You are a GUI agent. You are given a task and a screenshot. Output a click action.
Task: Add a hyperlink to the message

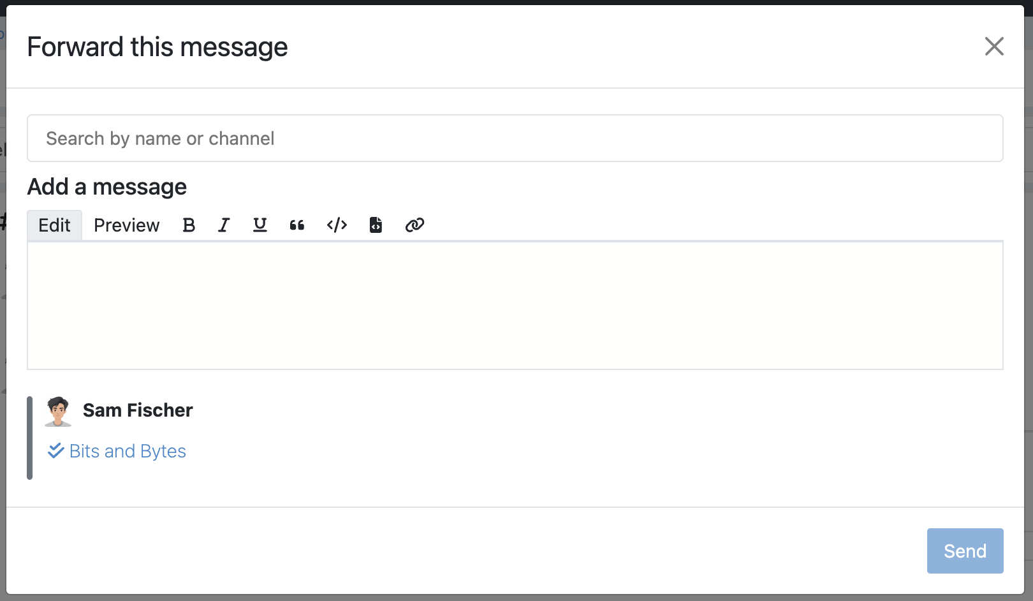[x=414, y=225]
